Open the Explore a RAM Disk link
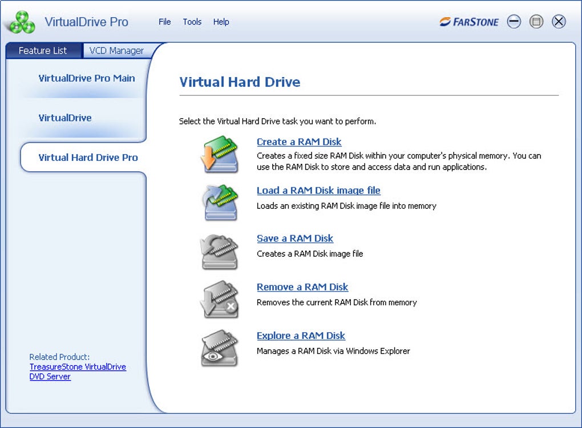Screen dimensions: 582x428 (301, 336)
